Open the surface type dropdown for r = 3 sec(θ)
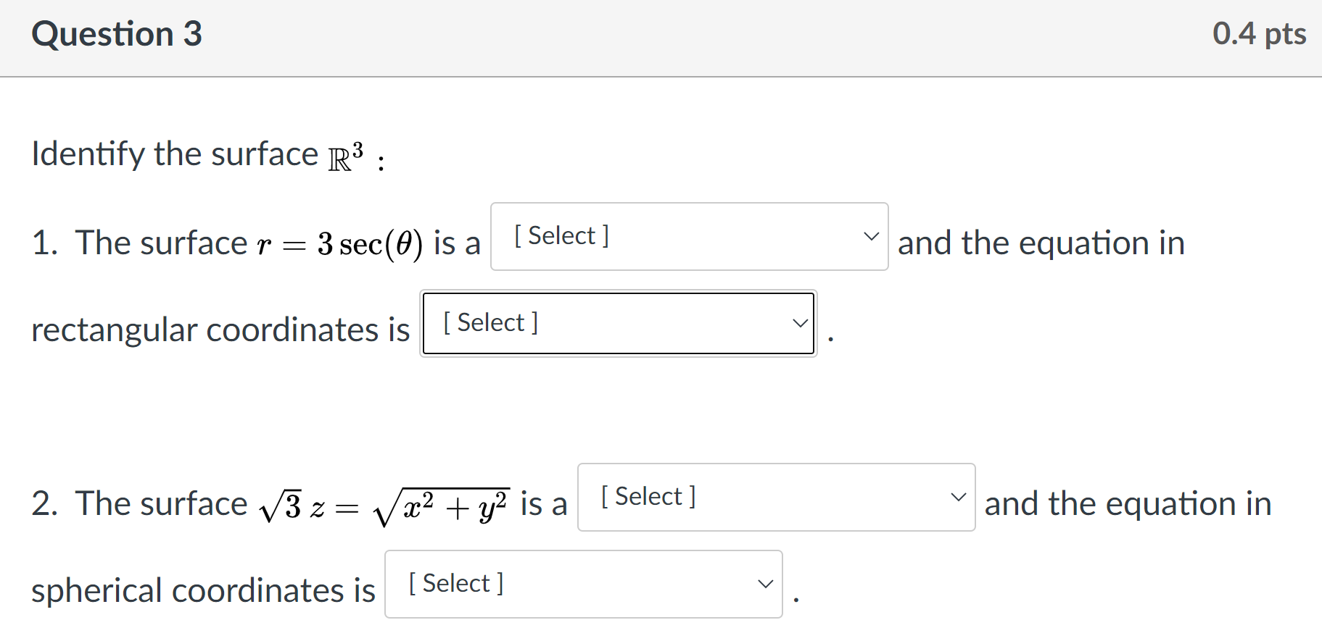The height and width of the screenshot is (641, 1322). 687,236
